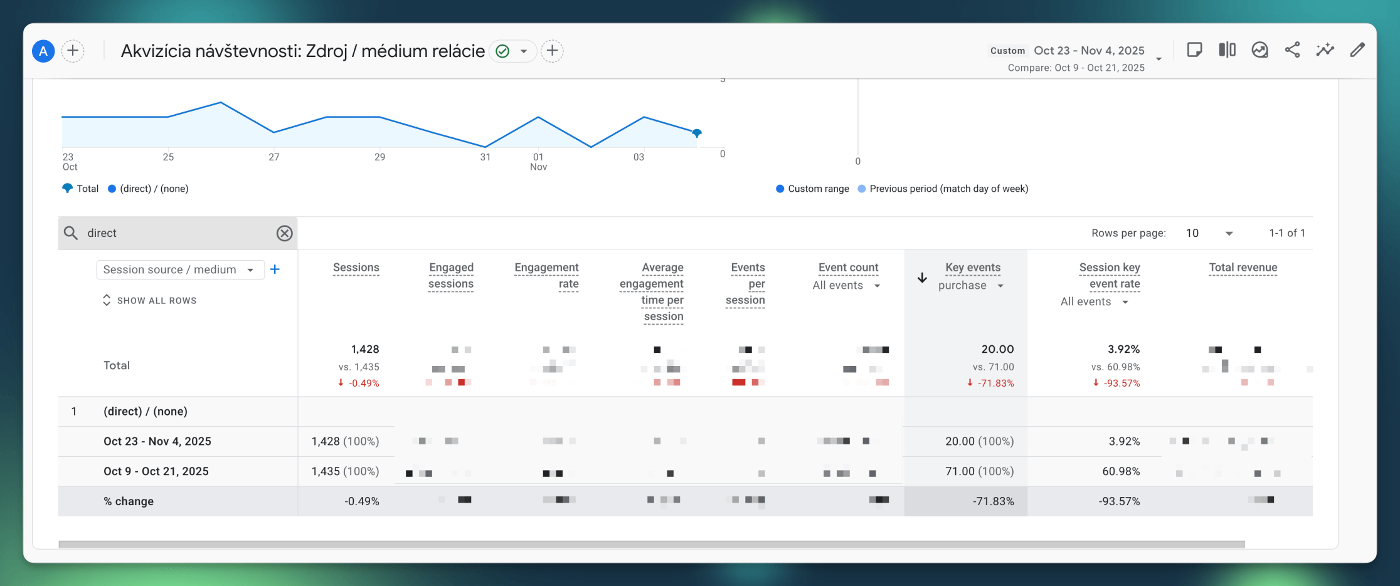Open the Insights sparkline icon
The width and height of the screenshot is (1400, 586).
1325,50
